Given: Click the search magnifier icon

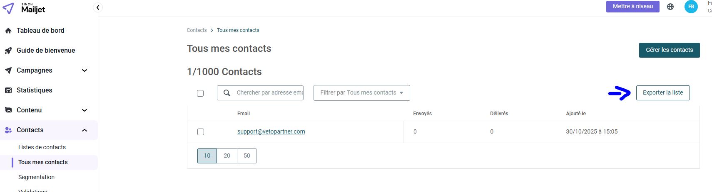Looking at the screenshot, I should [x=227, y=93].
